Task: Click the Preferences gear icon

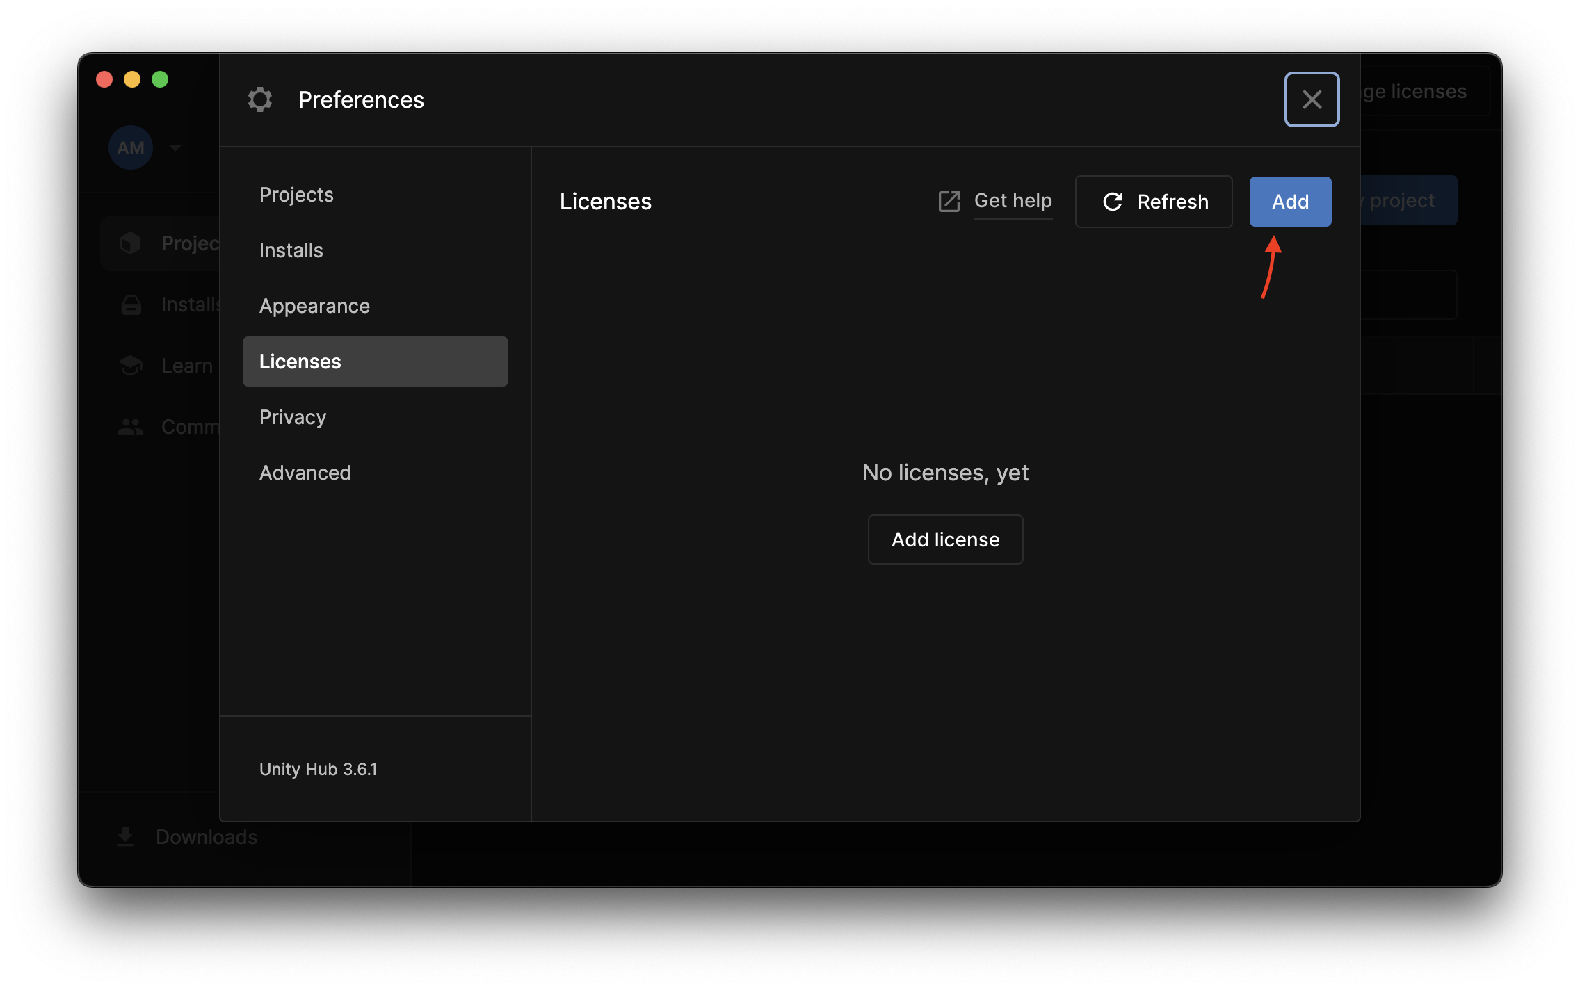Action: tap(260, 99)
